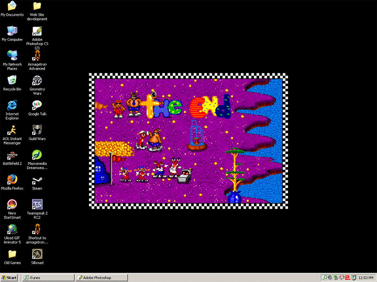Select the Macromedia Dreamweaver desktop icon
The height and width of the screenshot is (282, 377).
coord(37,155)
